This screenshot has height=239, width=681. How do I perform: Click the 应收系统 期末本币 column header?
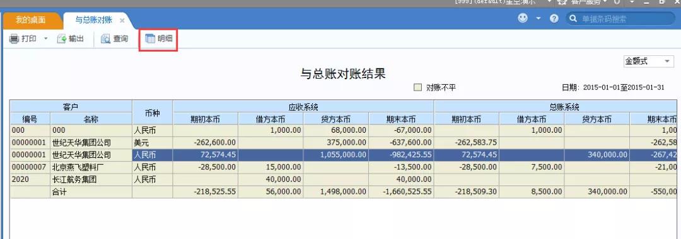click(401, 119)
